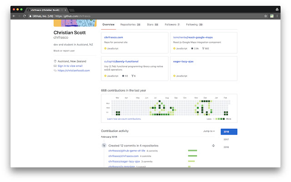Select year 2016 in contribution activity
The height and width of the screenshot is (182, 291).
tap(226, 147)
